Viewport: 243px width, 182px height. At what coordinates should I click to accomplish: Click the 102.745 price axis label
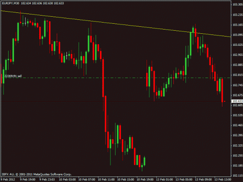coord(238,85)
